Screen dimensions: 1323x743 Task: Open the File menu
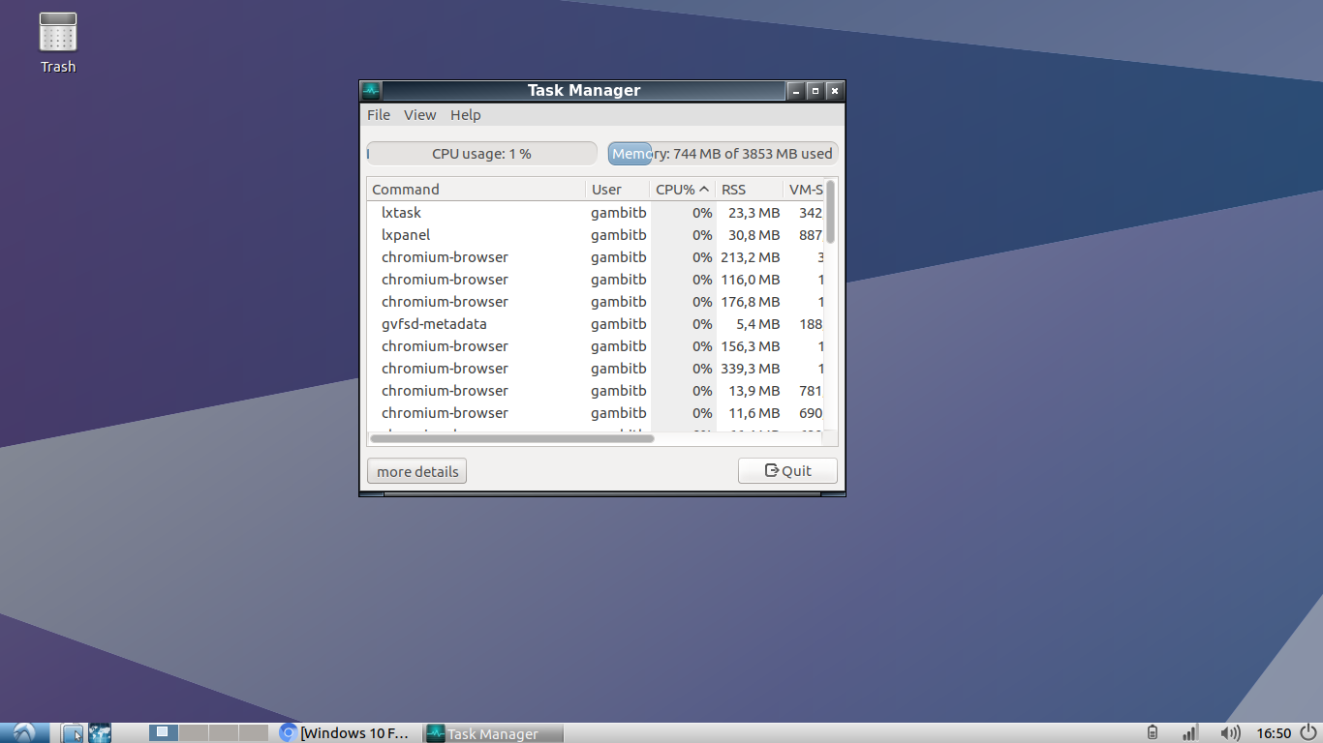tap(379, 115)
